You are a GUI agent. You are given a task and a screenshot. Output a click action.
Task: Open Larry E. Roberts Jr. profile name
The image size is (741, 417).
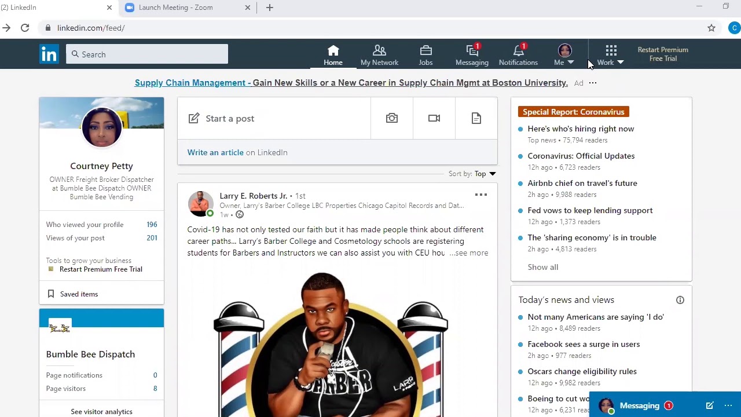click(x=253, y=196)
